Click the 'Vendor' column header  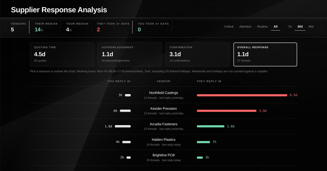point(163,81)
